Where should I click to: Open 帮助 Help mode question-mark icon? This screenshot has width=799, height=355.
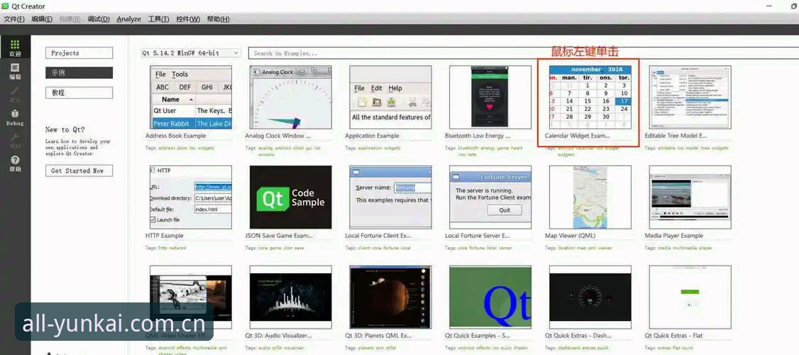pos(15,164)
